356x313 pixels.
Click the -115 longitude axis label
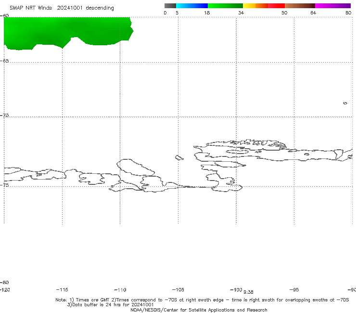(x=62, y=289)
